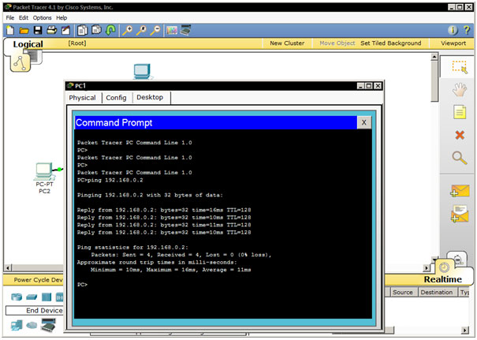Switch to the Physical tab in PC1 window
477x340 pixels.
pyautogui.click(x=82, y=98)
